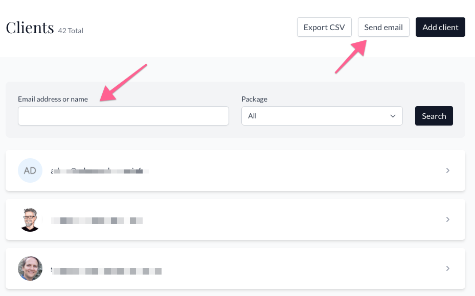Select the second client's blurred name

tap(97, 220)
